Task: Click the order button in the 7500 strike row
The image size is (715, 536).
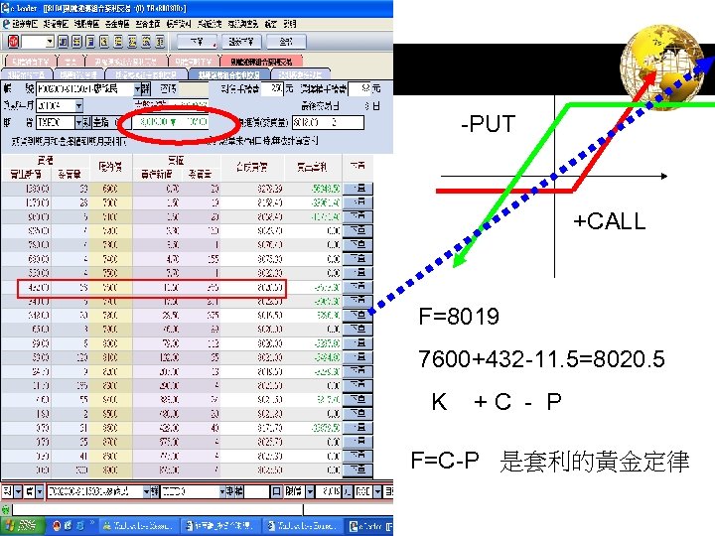Action: coord(357,273)
